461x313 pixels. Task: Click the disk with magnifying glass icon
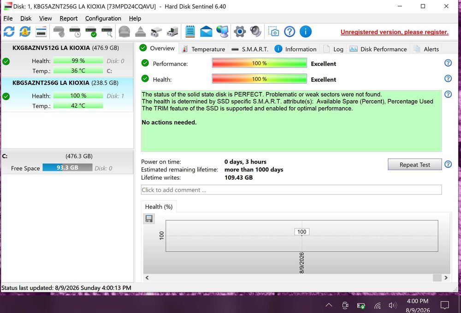(x=107, y=31)
